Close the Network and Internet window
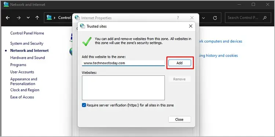The width and height of the screenshot is (275, 137). pos(267,4)
